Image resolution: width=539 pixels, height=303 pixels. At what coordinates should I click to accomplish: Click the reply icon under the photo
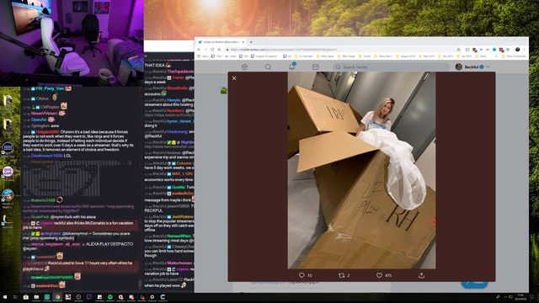(302, 275)
